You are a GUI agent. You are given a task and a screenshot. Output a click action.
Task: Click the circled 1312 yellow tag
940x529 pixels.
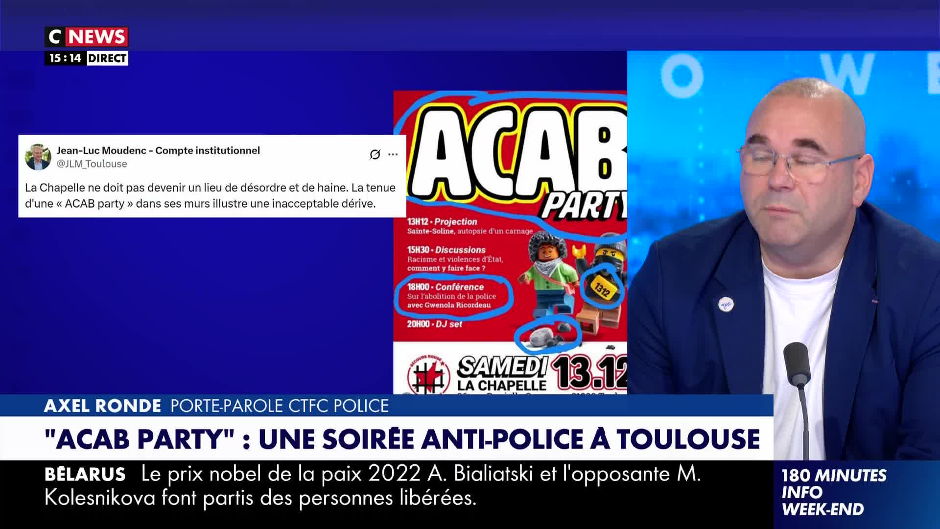(602, 288)
